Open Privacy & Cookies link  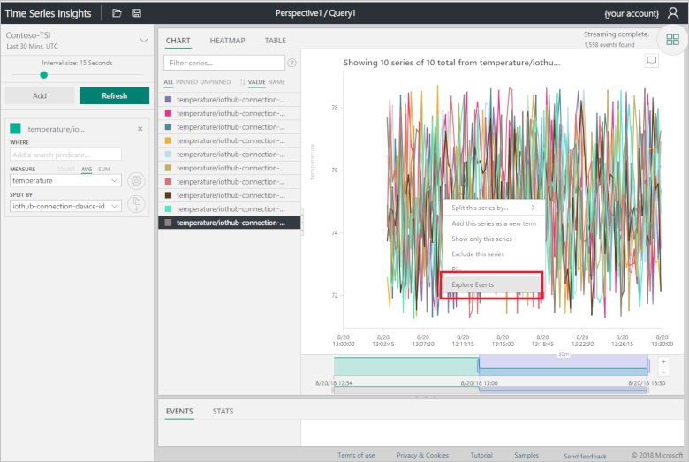423,455
